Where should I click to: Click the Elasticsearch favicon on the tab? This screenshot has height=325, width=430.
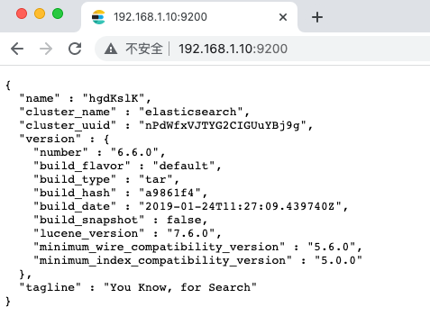pyautogui.click(x=98, y=17)
